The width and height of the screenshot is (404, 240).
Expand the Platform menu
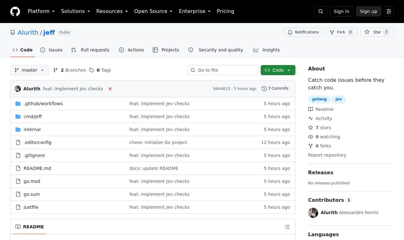(41, 11)
